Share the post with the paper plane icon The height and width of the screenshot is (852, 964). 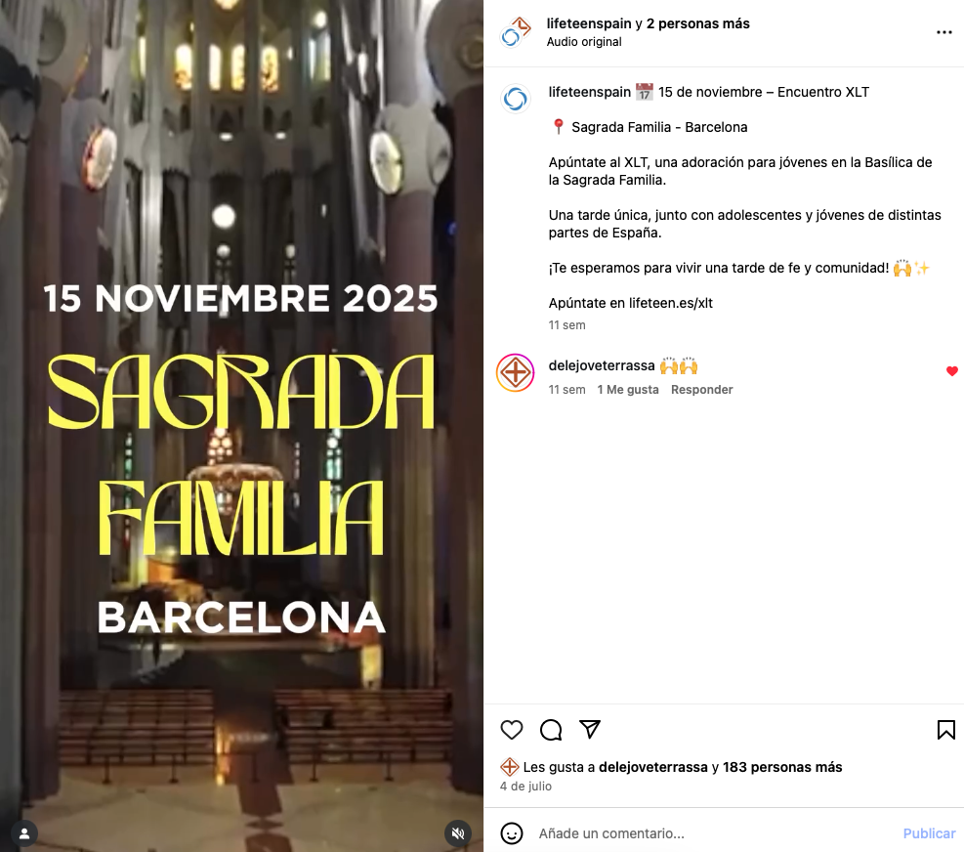pyautogui.click(x=590, y=730)
